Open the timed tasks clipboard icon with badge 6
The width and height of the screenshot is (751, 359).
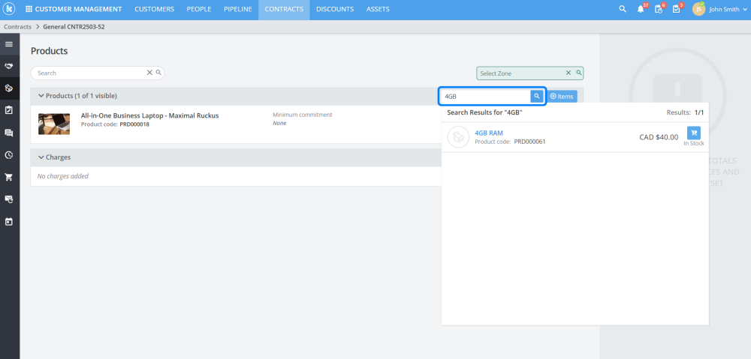click(x=659, y=9)
